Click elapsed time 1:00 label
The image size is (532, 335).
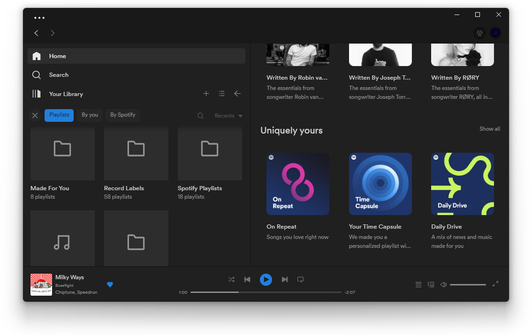(x=183, y=292)
